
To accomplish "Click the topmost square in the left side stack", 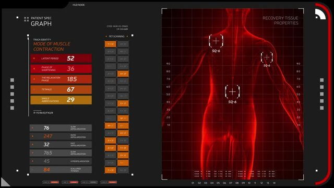I will [x=12, y=80].
